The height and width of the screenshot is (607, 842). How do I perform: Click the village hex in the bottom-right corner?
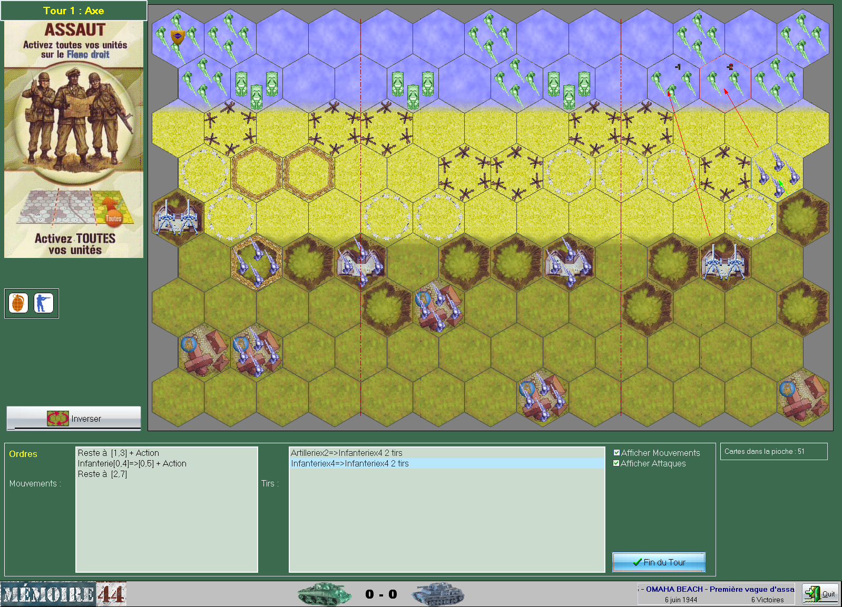point(802,396)
